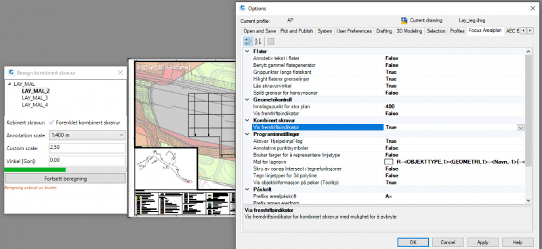This screenshot has height=249, width=542.
Task: Select the LAY_MAL_3 tree item
Action: (35, 97)
